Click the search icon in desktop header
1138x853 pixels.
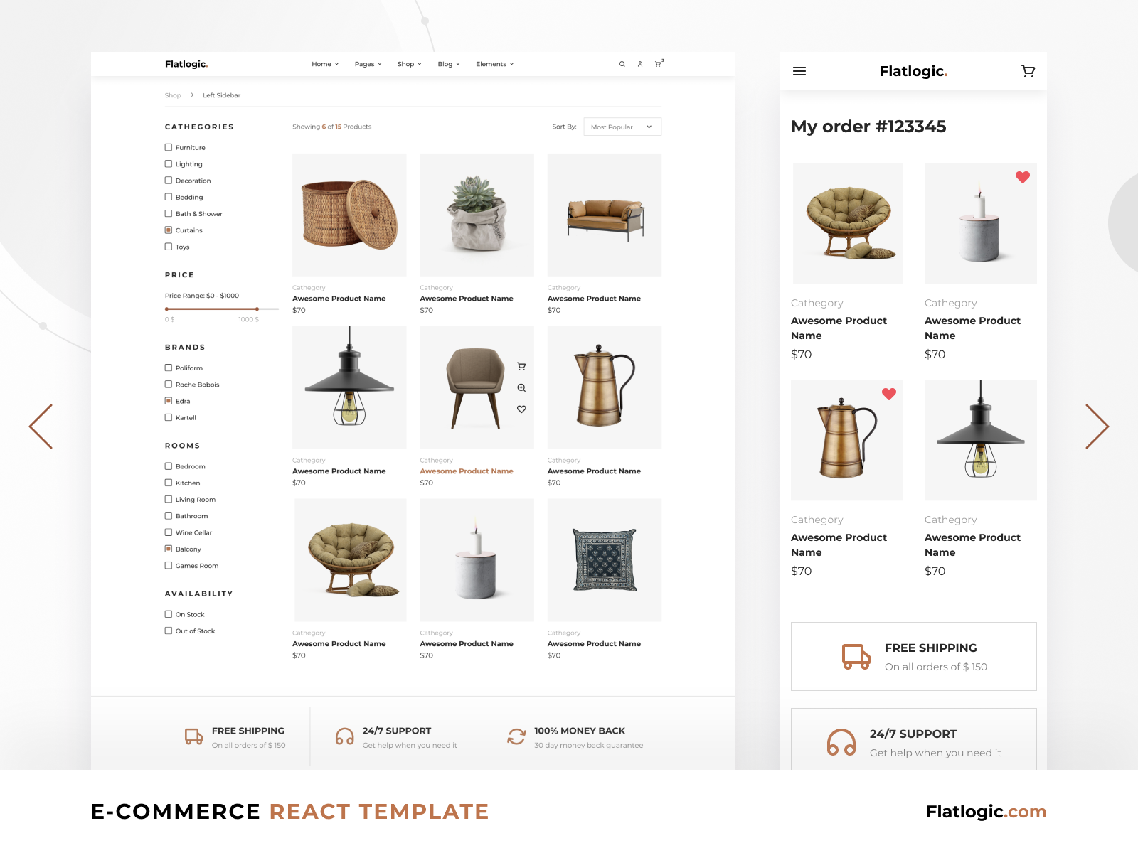[622, 64]
